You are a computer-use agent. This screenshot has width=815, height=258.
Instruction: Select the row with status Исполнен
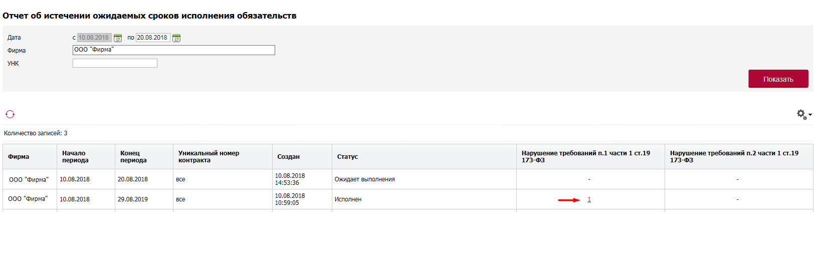pos(408,199)
